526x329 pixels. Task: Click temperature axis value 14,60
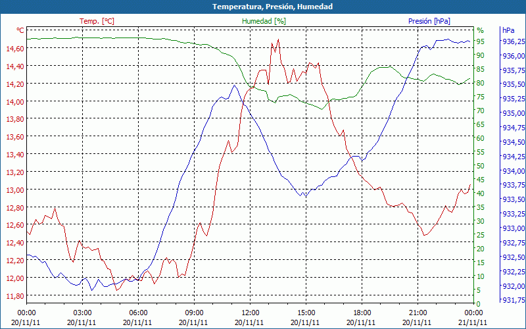click(x=14, y=48)
